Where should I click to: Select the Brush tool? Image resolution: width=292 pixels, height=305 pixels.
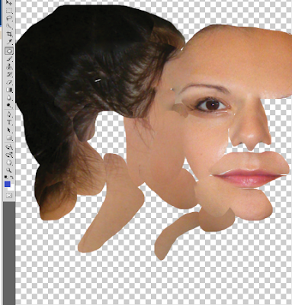tap(9, 59)
